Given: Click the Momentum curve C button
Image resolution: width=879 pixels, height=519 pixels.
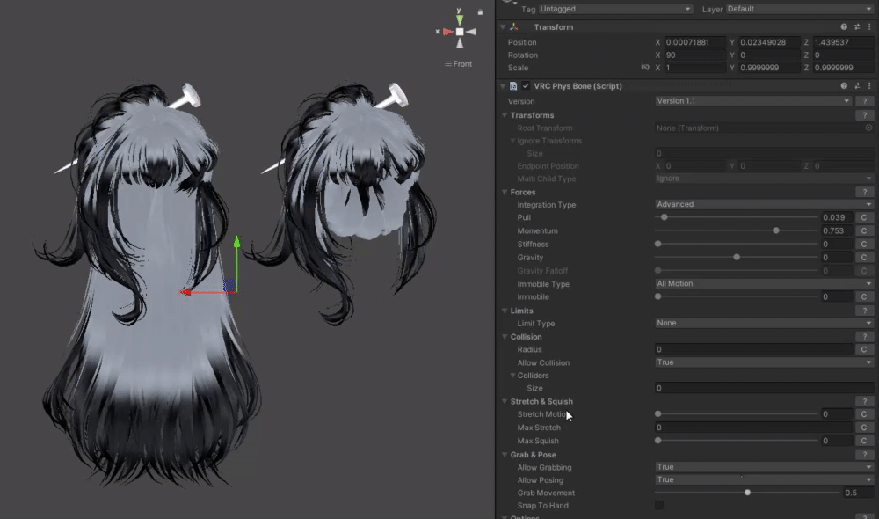Looking at the screenshot, I should pyautogui.click(x=864, y=230).
